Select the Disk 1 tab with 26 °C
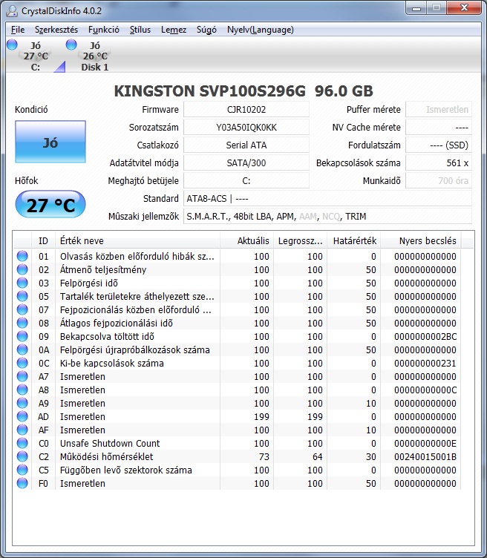This screenshot has width=487, height=558. (95, 56)
